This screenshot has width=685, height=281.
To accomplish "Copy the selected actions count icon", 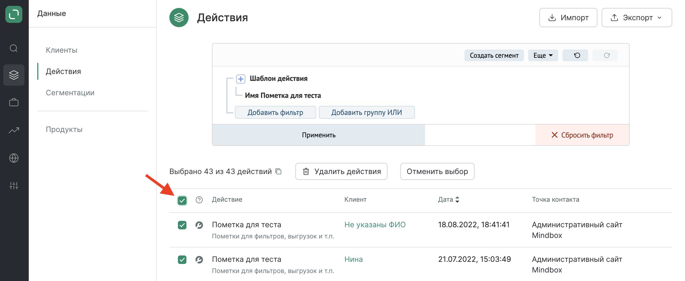I will tap(279, 171).
